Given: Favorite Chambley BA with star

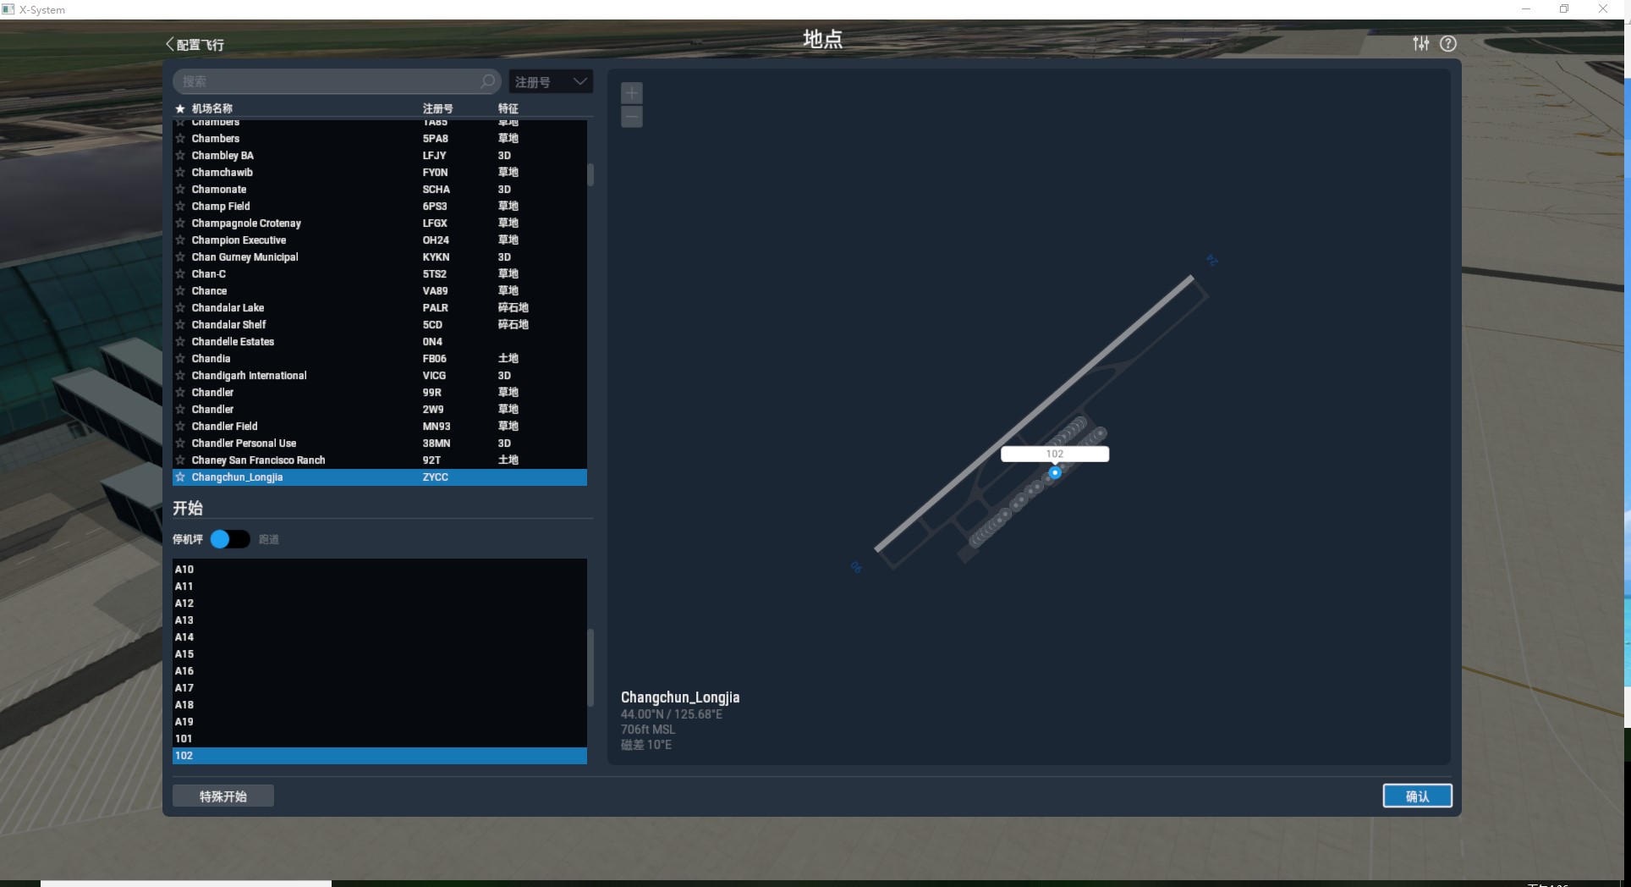Looking at the screenshot, I should (x=180, y=156).
